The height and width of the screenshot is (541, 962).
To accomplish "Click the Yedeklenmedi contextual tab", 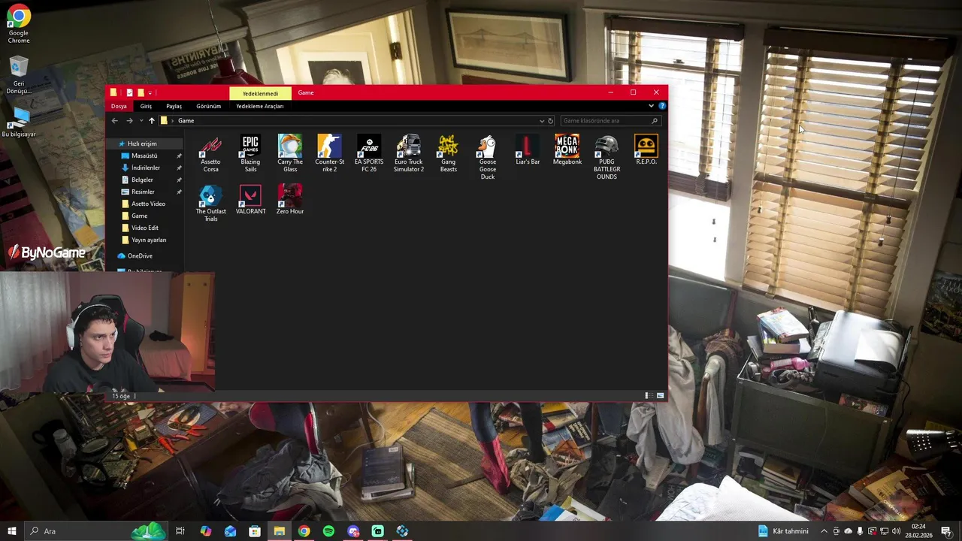I will (260, 93).
